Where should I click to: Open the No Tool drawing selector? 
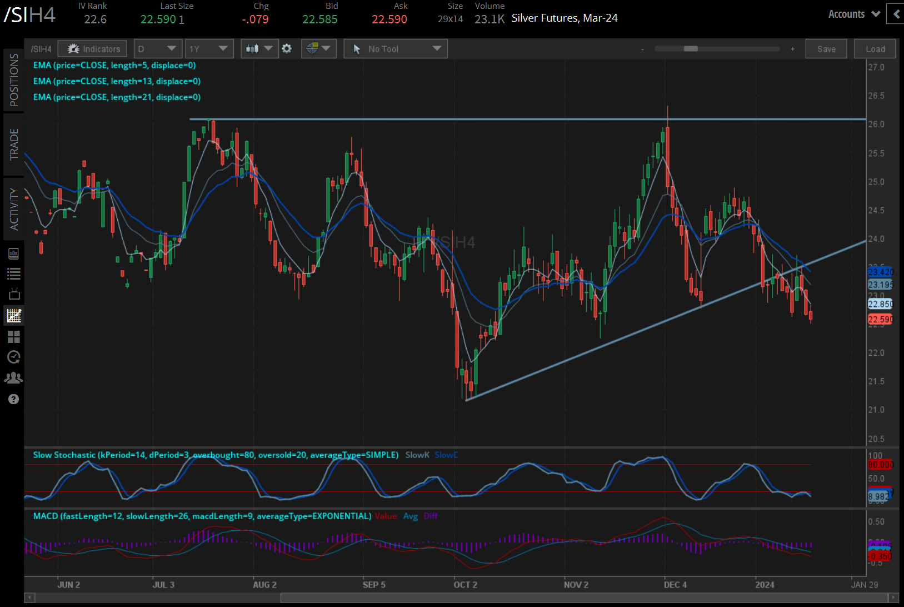pyautogui.click(x=396, y=49)
